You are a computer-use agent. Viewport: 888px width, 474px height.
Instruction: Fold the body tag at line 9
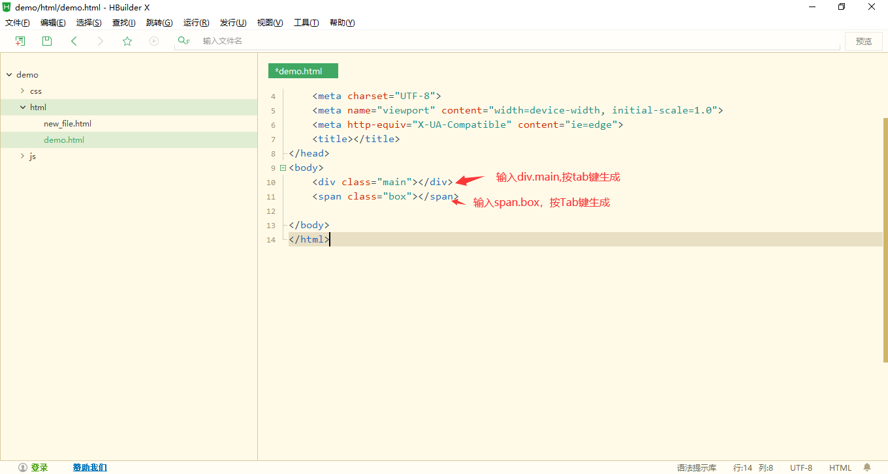(x=283, y=168)
